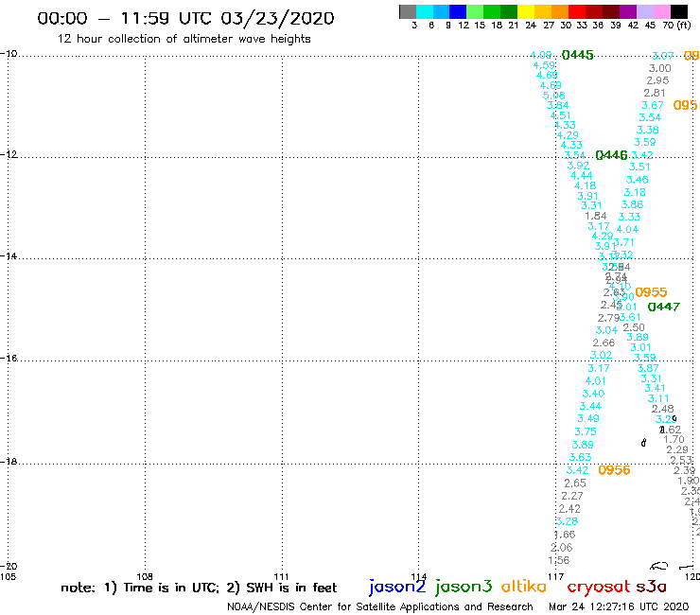The image size is (700, 615).
Task: Click the gray wave height value '2.42'
Action: click(x=569, y=509)
